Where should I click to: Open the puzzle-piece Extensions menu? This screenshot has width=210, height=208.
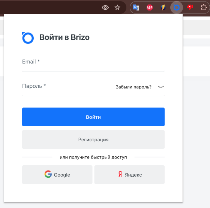pos(204,7)
